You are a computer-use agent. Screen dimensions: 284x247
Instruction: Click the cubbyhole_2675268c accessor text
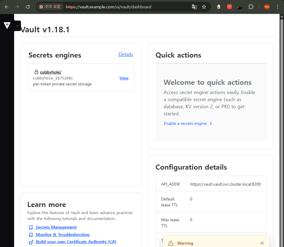(53, 78)
